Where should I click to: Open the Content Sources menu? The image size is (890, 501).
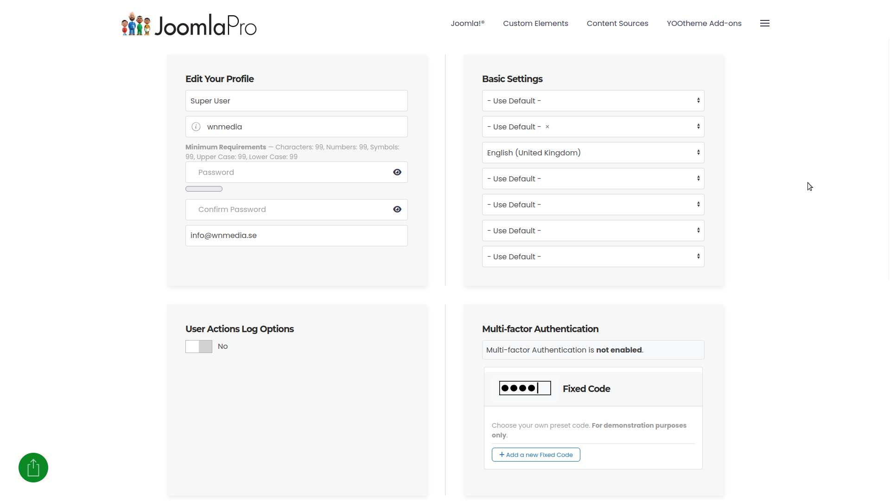click(617, 23)
